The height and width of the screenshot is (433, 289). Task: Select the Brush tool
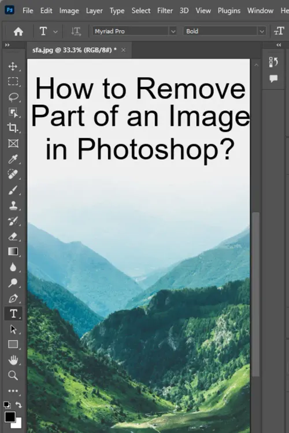pyautogui.click(x=13, y=190)
